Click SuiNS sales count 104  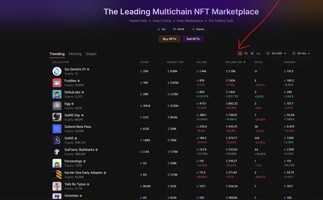click(x=257, y=138)
